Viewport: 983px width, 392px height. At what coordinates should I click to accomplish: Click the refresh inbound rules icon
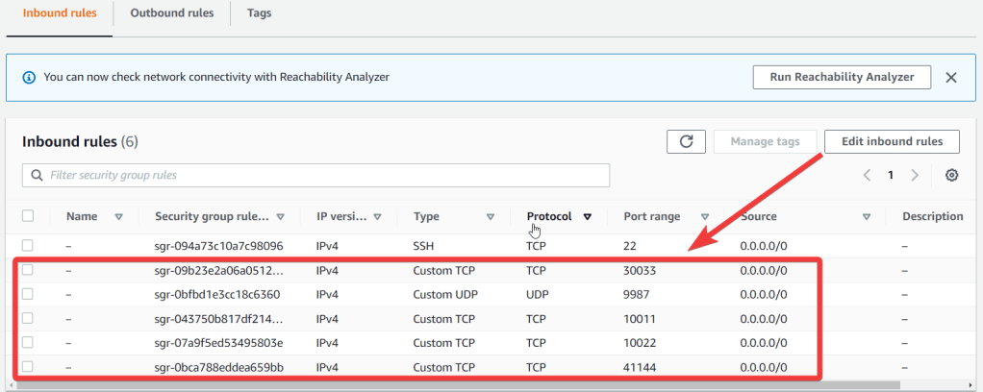pyautogui.click(x=687, y=141)
